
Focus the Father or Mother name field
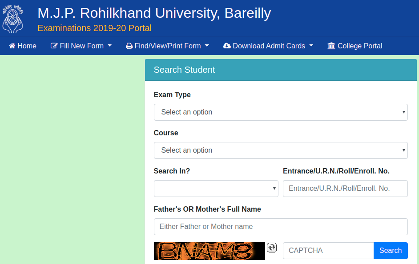281,227
